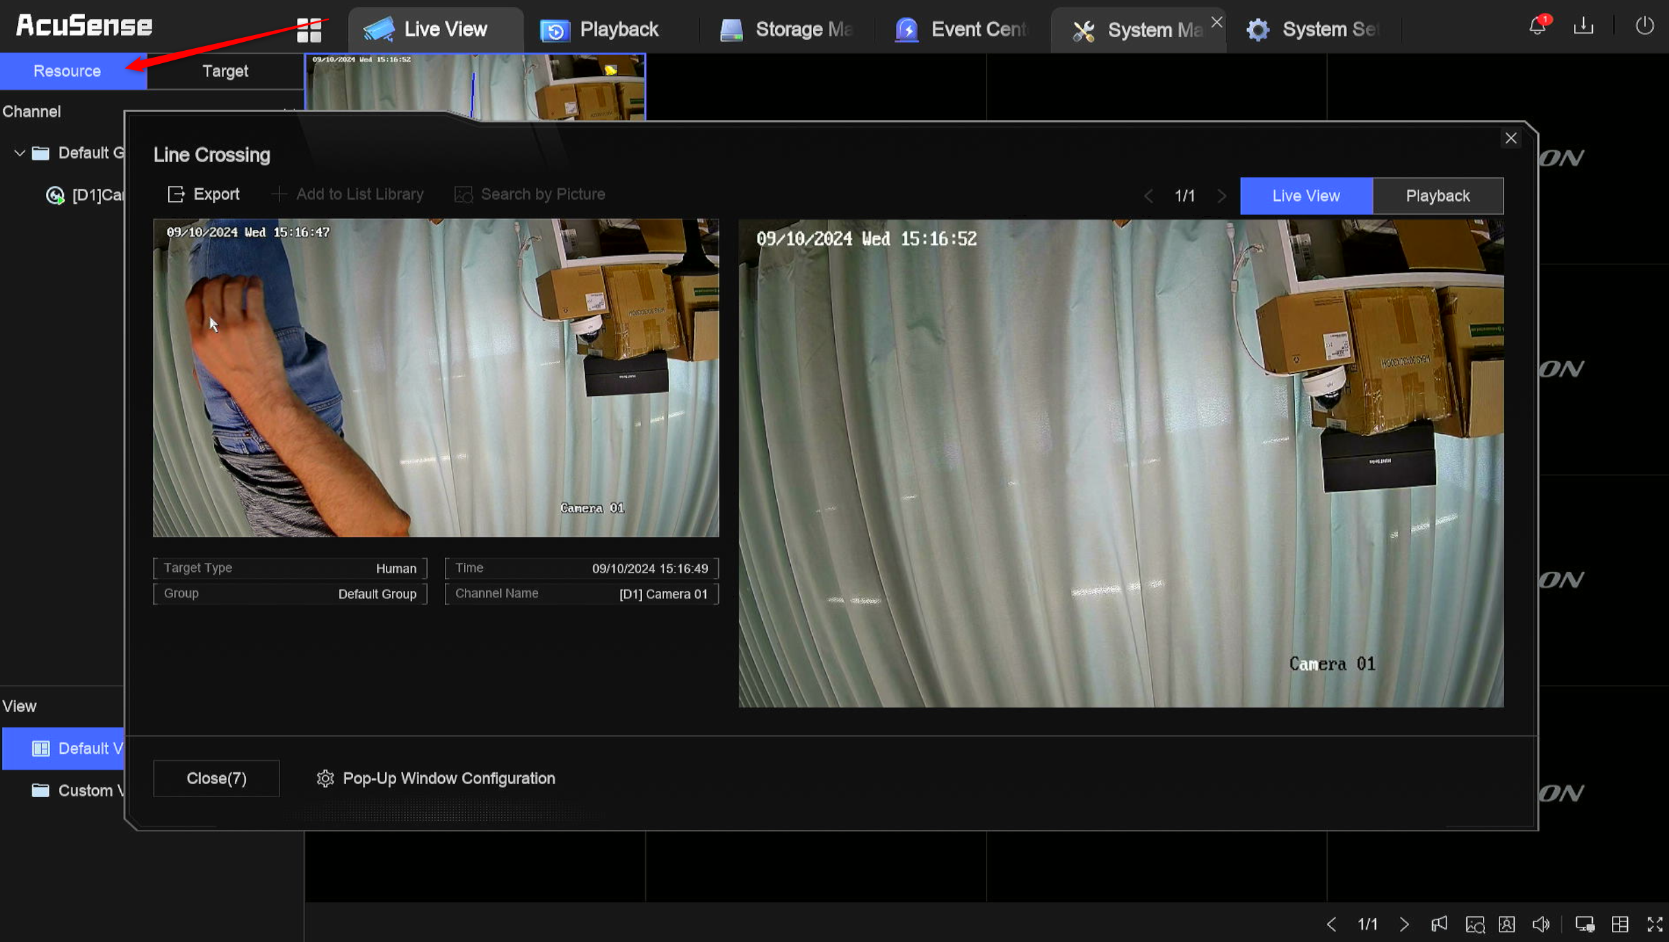
Task: Click the event announcement megaphone icon
Action: coord(1440,923)
